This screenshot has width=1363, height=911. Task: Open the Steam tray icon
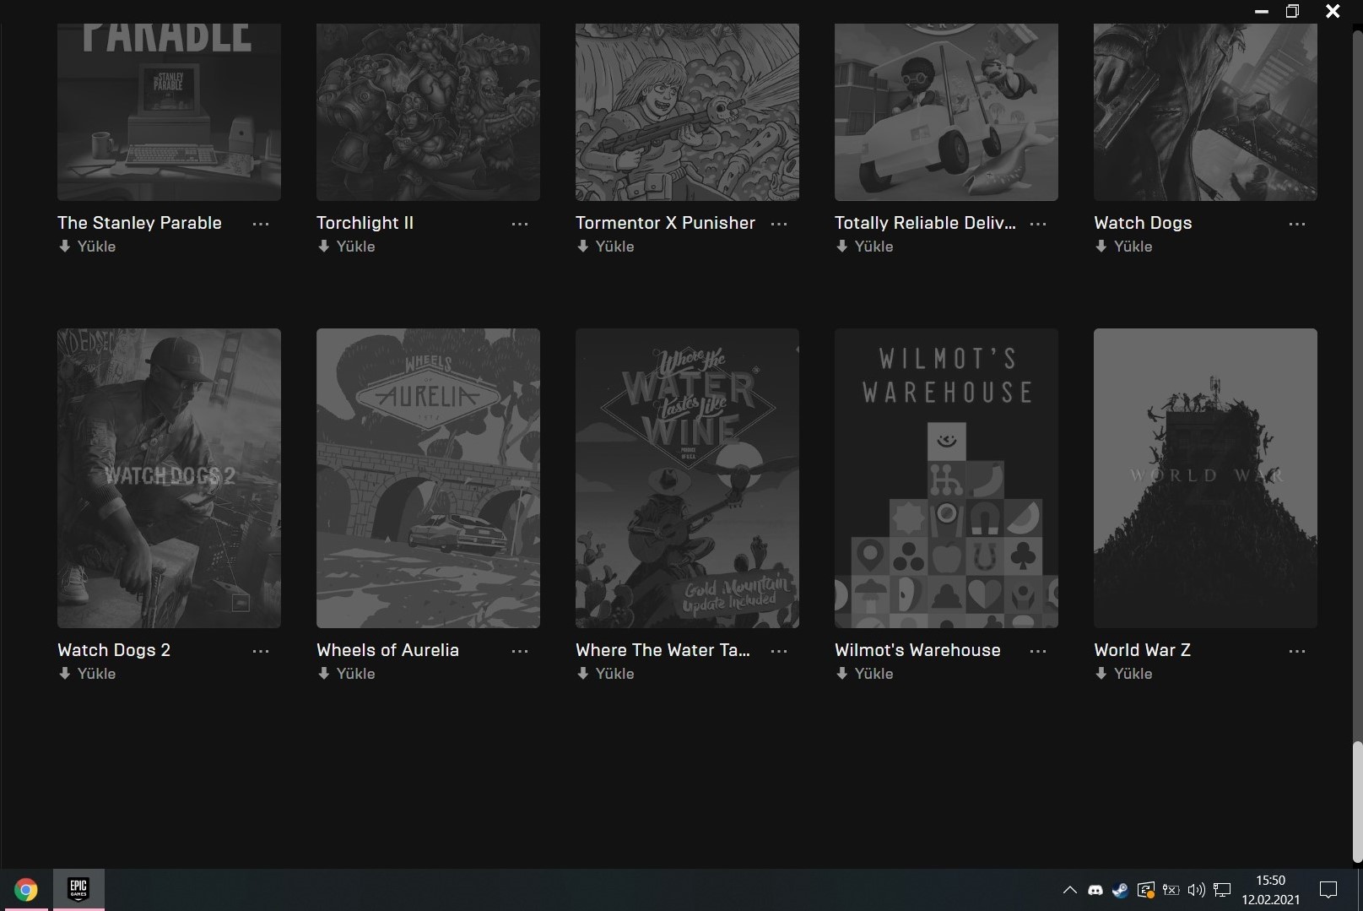click(1120, 890)
